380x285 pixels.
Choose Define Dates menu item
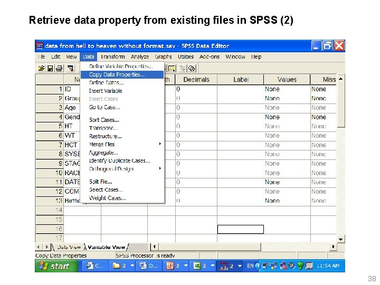click(x=122, y=83)
